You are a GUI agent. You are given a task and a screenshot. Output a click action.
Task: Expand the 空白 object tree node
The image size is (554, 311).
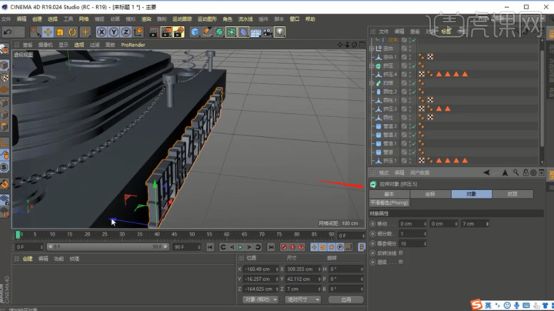[x=373, y=48]
